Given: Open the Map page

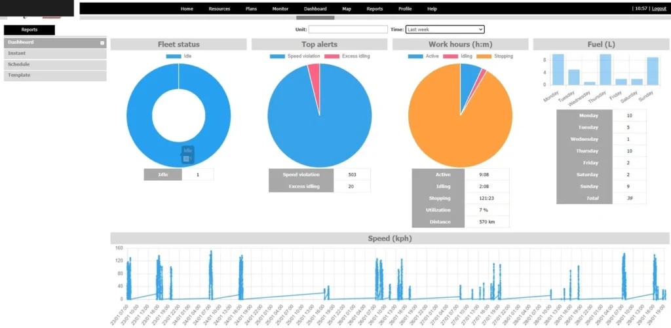Looking at the screenshot, I should point(347,9).
